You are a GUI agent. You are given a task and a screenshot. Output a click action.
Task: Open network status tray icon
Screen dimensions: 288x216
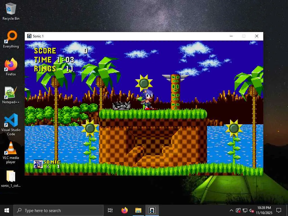(245, 210)
